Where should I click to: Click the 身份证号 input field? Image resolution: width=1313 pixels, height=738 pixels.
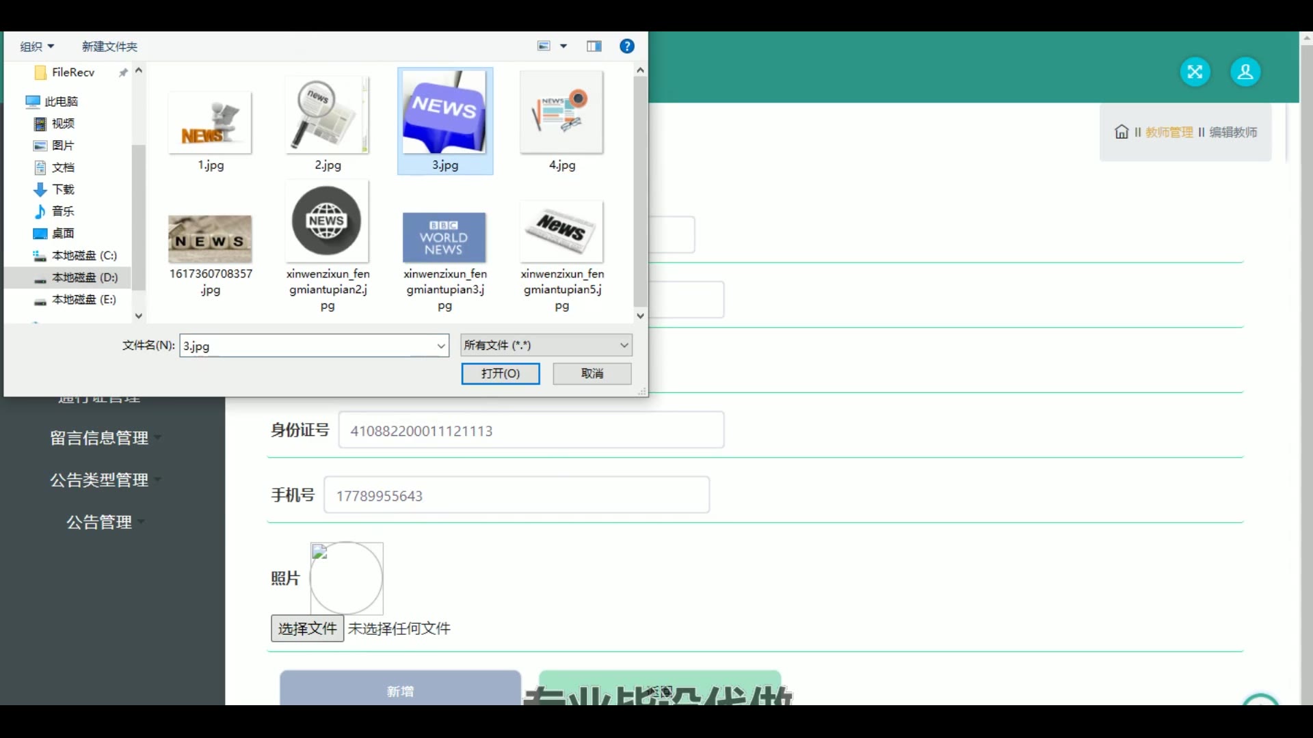531,430
